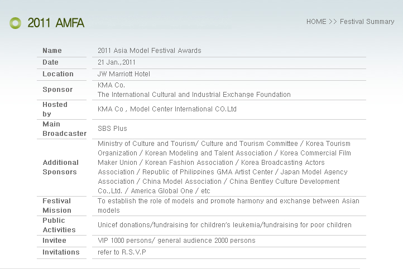The image size is (403, 269).
Task: Select the Sponsor row label
Action: pos(57,90)
